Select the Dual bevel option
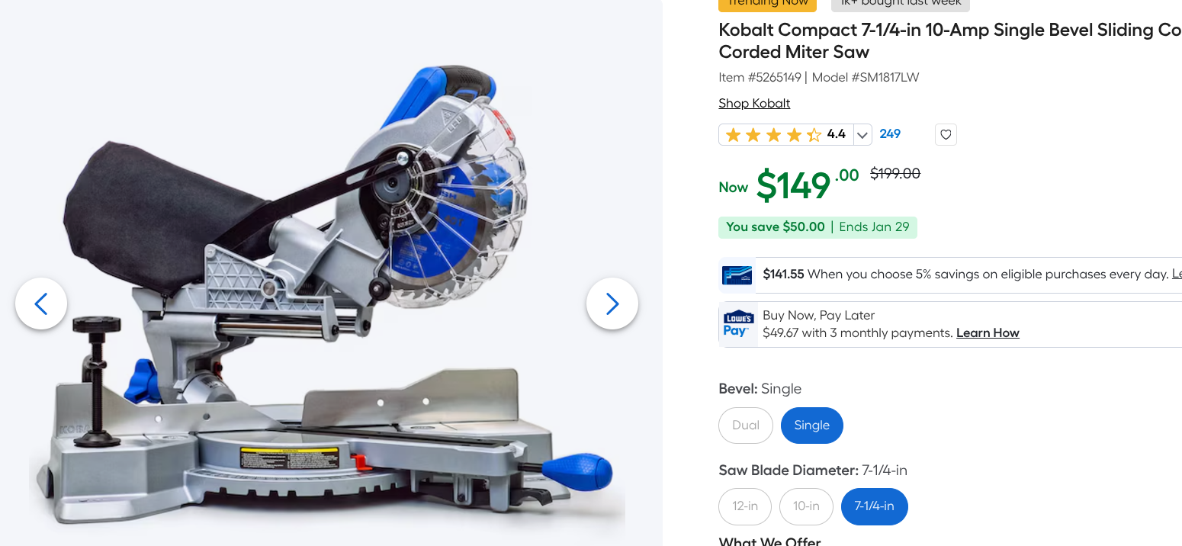The image size is (1182, 546). click(746, 426)
